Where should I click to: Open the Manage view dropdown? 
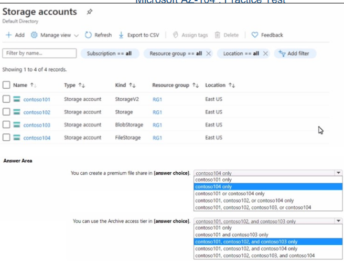[55, 35]
